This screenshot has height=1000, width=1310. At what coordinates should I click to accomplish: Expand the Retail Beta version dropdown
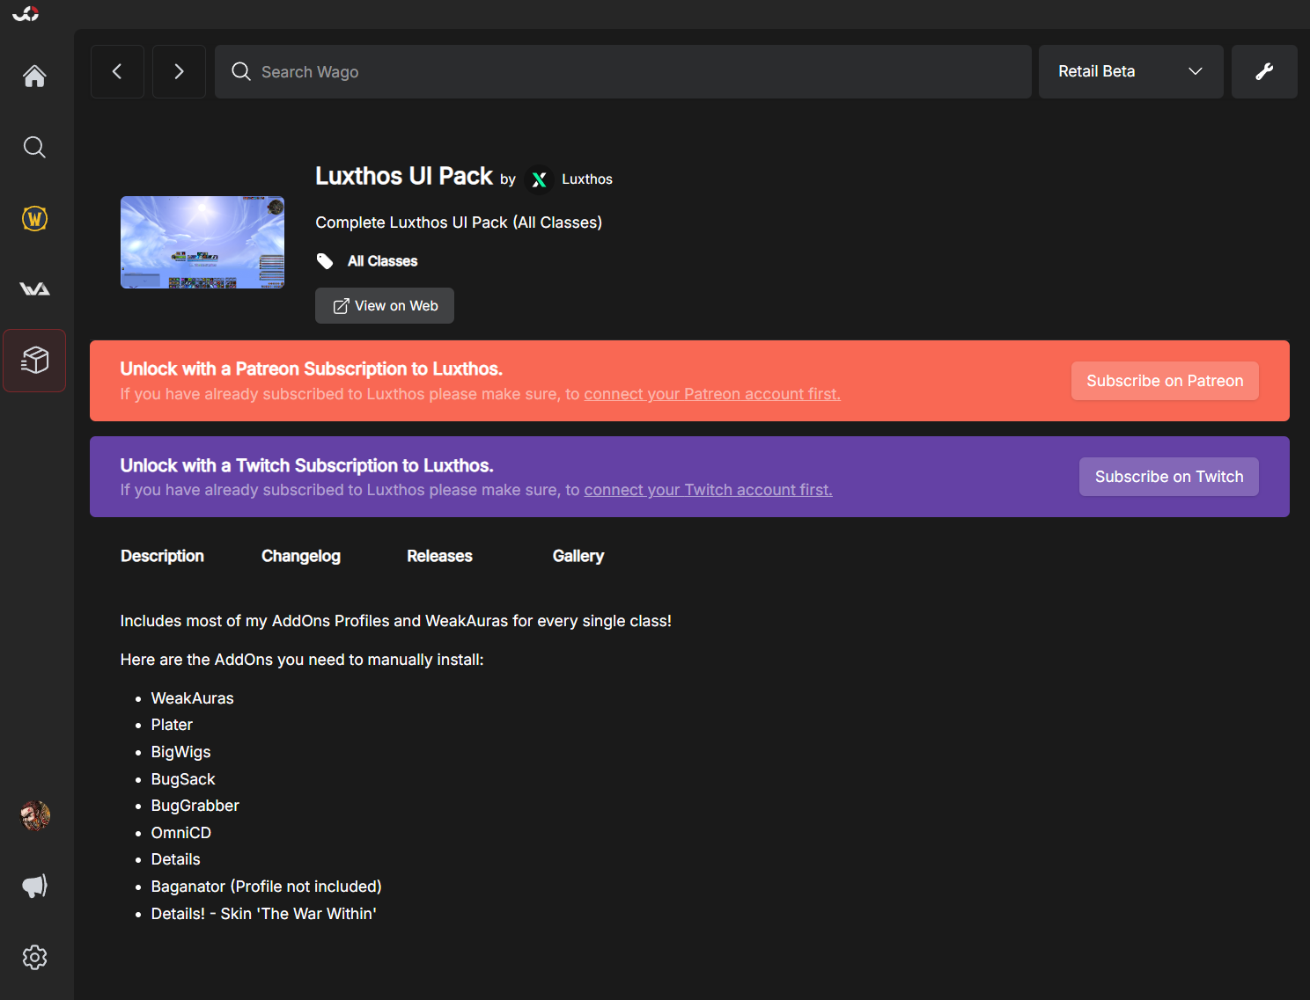(x=1130, y=71)
